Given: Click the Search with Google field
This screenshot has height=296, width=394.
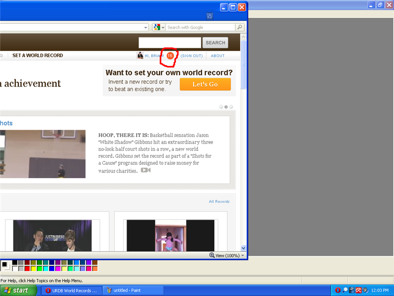Looking at the screenshot, I should (200, 28).
